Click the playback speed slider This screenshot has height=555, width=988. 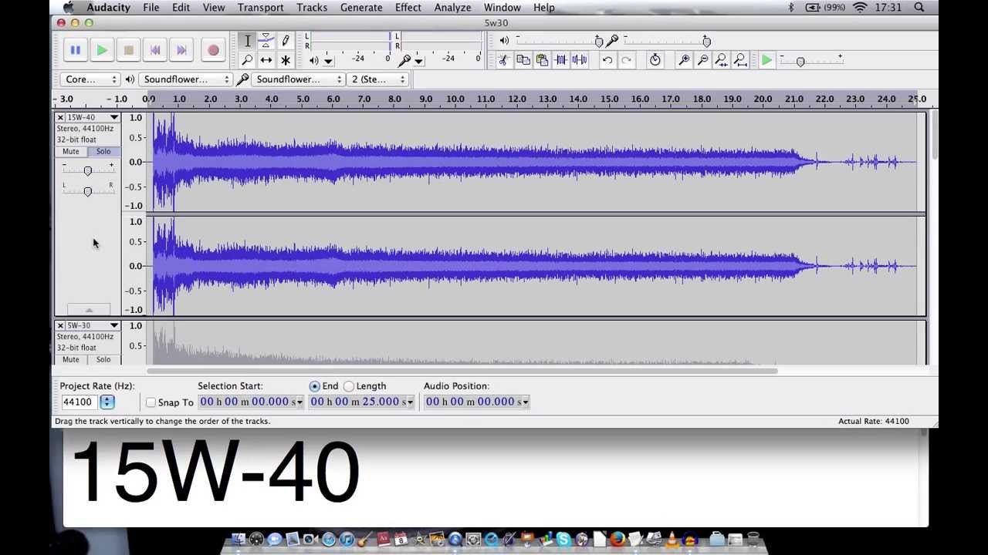[810, 61]
